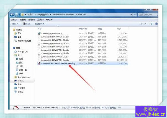Click the 新建文件夹 toolbar button
Screen dimensions: 167x118
pyautogui.click(x=40, y=24)
